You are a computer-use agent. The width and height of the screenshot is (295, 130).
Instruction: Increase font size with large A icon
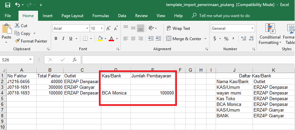click(108, 28)
